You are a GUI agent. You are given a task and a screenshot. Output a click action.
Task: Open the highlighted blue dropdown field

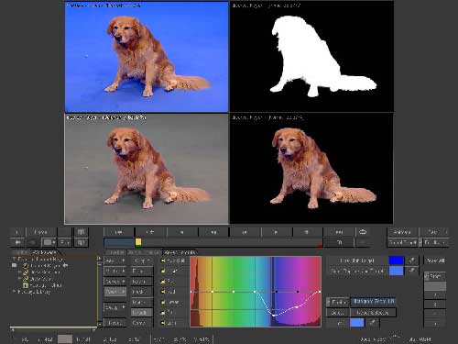(x=373, y=302)
